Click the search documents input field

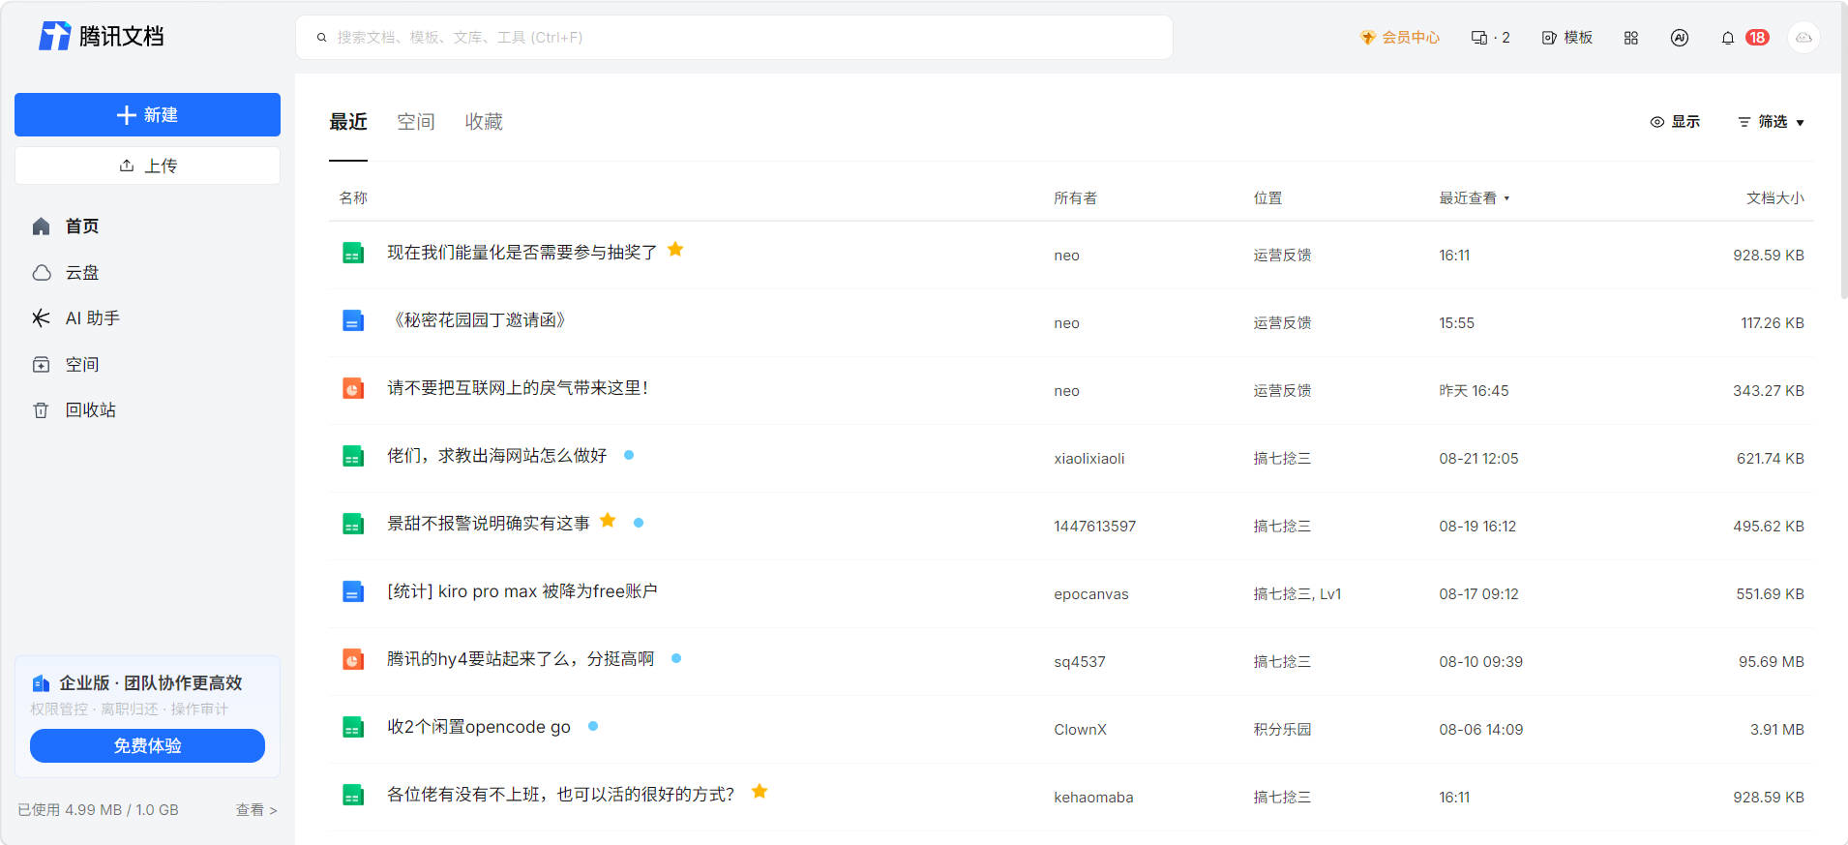coord(734,38)
